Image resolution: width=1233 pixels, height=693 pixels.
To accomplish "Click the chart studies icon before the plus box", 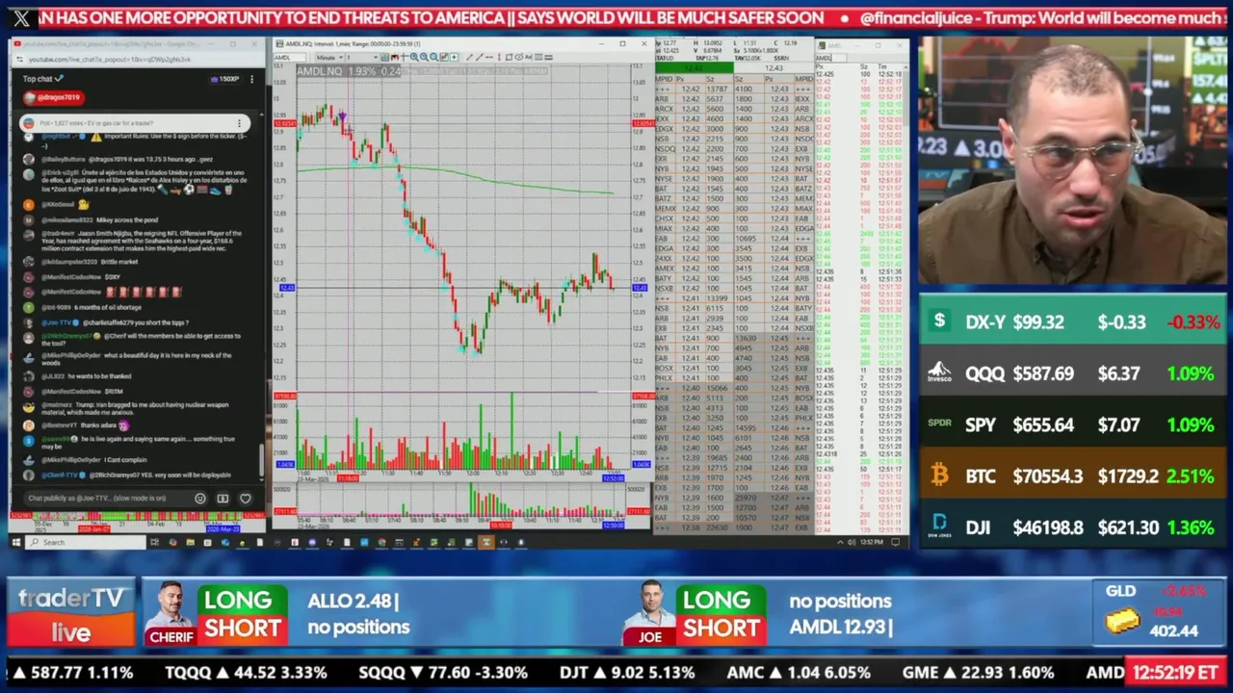I will [x=444, y=57].
